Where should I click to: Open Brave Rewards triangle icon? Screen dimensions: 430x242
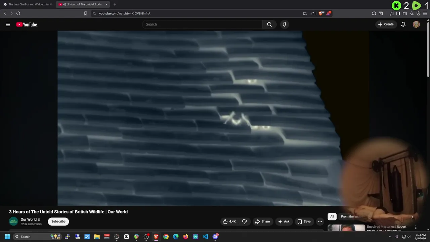point(329,13)
